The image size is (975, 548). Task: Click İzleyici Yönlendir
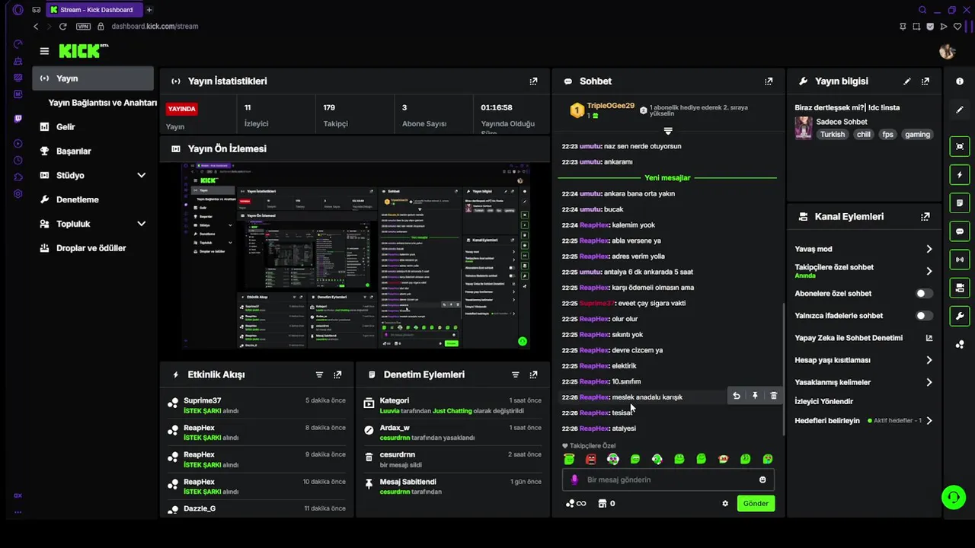[x=823, y=401]
